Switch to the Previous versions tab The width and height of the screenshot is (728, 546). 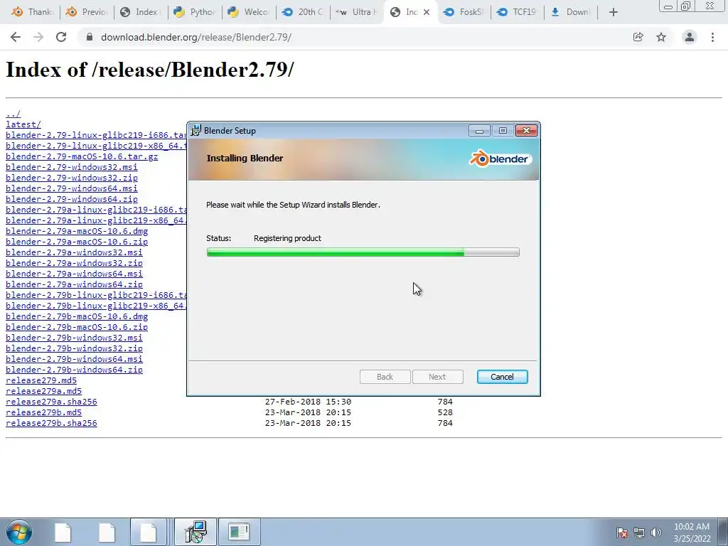tap(87, 12)
